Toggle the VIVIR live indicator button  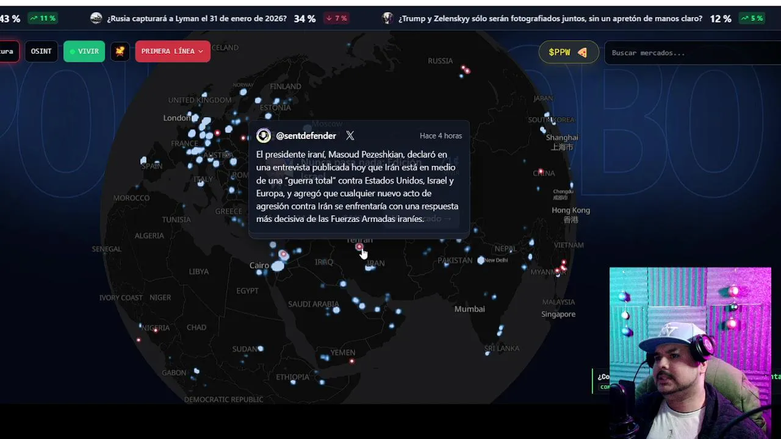click(x=84, y=51)
